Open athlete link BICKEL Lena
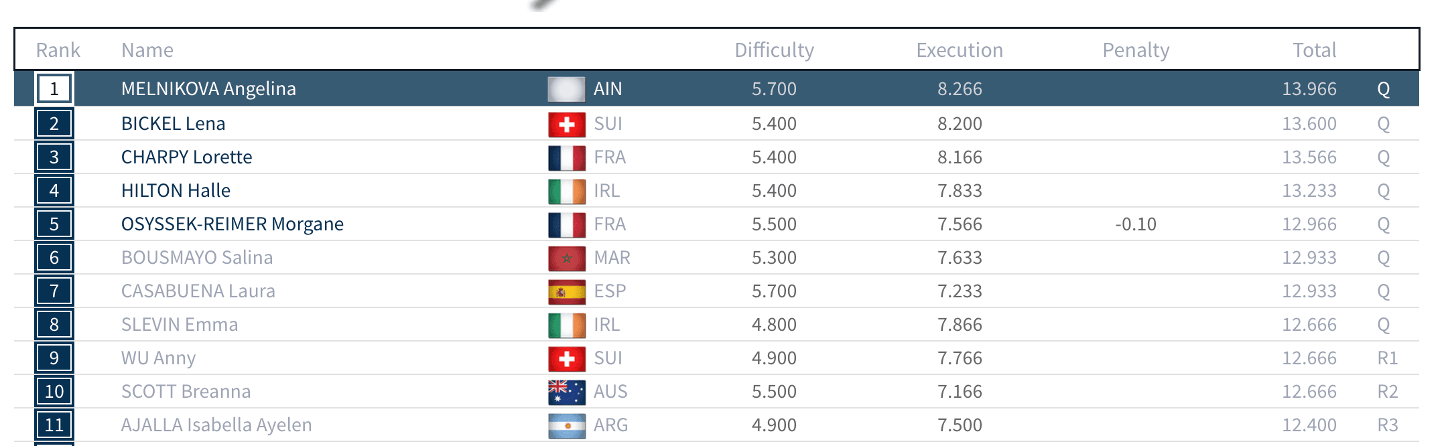This screenshot has width=1446, height=446. click(x=173, y=124)
